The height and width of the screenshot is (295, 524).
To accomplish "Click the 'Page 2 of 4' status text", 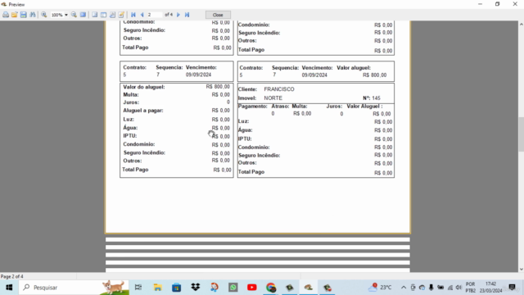I will (x=12, y=277).
